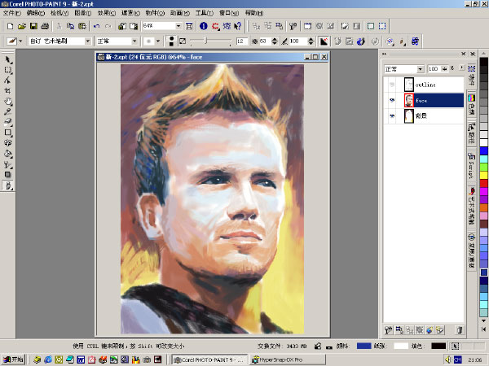Click the full-screen preview icon beside zoom box
The image size is (489, 366).
point(189,26)
